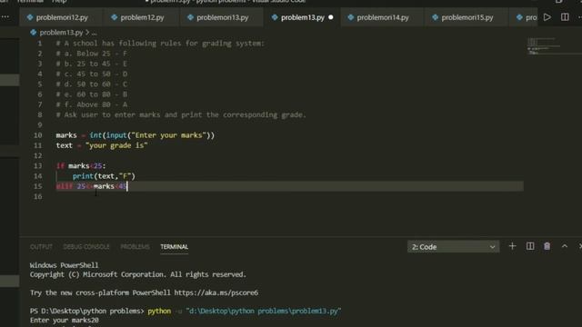Click the print(text,"F") statement

coord(104,176)
